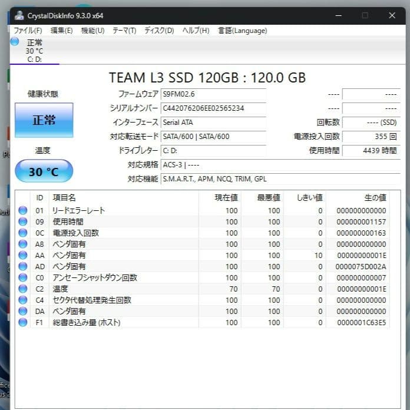Click the interface field Serial ATA

pos(213,123)
